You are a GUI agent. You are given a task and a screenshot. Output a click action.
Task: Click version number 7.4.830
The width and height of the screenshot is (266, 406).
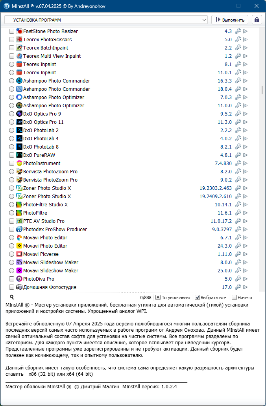pyautogui.click(x=223, y=164)
